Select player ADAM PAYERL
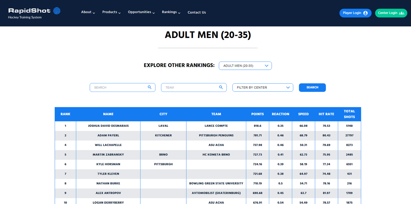Screen dimensions: 411x204 108,135
